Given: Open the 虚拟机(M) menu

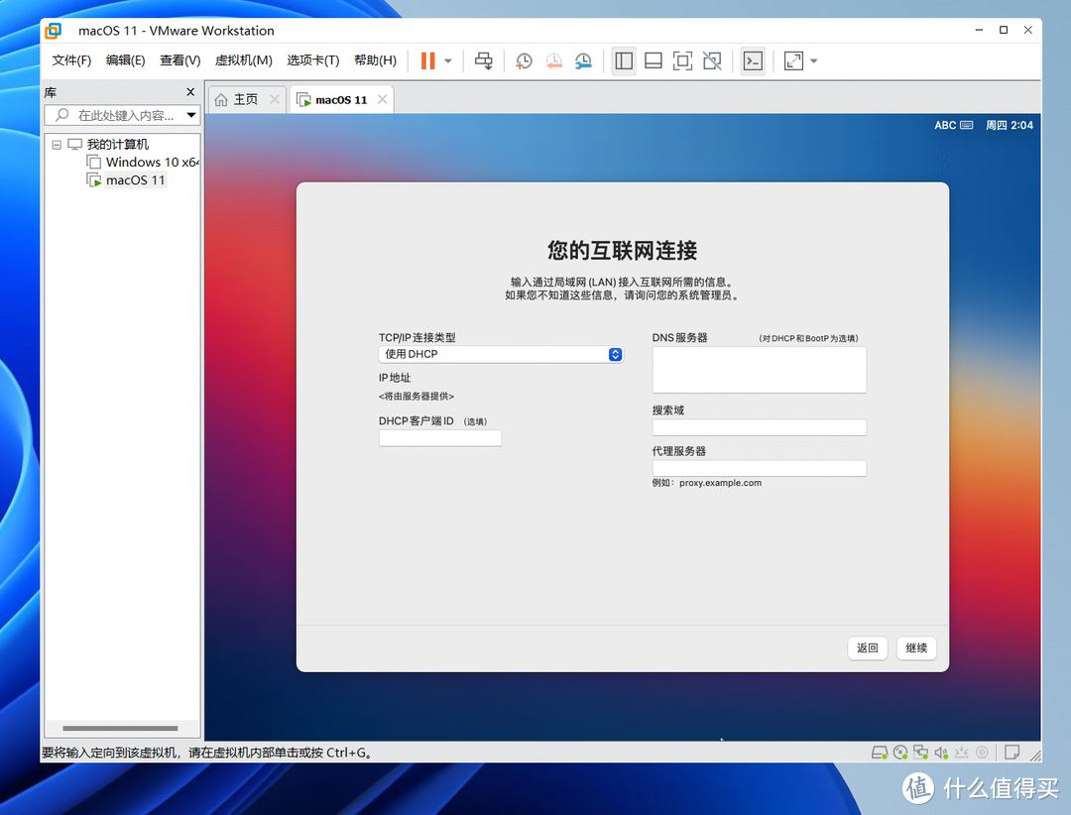Looking at the screenshot, I should click(244, 60).
